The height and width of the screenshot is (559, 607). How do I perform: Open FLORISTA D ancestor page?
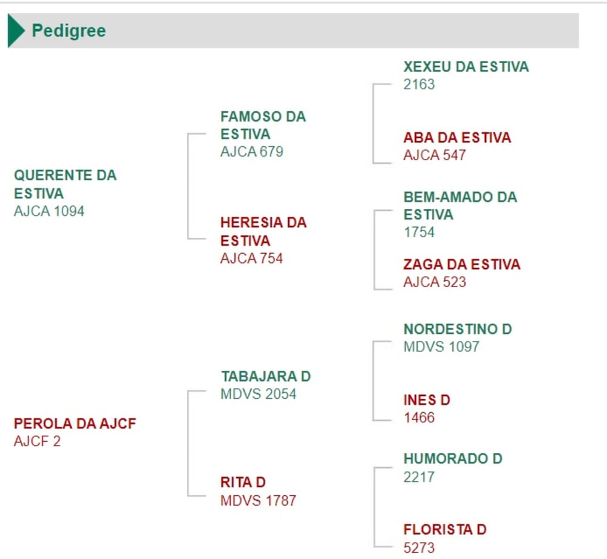coord(445,529)
